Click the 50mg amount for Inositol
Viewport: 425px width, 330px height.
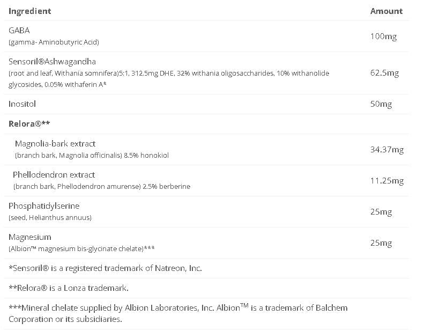(x=381, y=104)
